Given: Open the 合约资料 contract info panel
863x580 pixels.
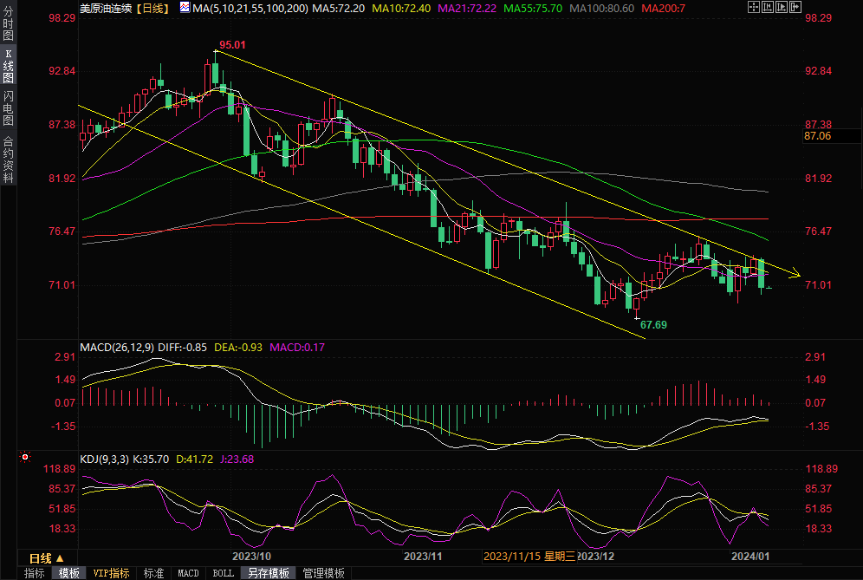Looking at the screenshot, I should coord(8,160).
